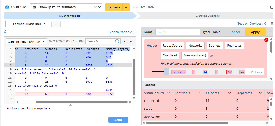
Task: Click the previous match up arrow
Action: (x=125, y=41)
